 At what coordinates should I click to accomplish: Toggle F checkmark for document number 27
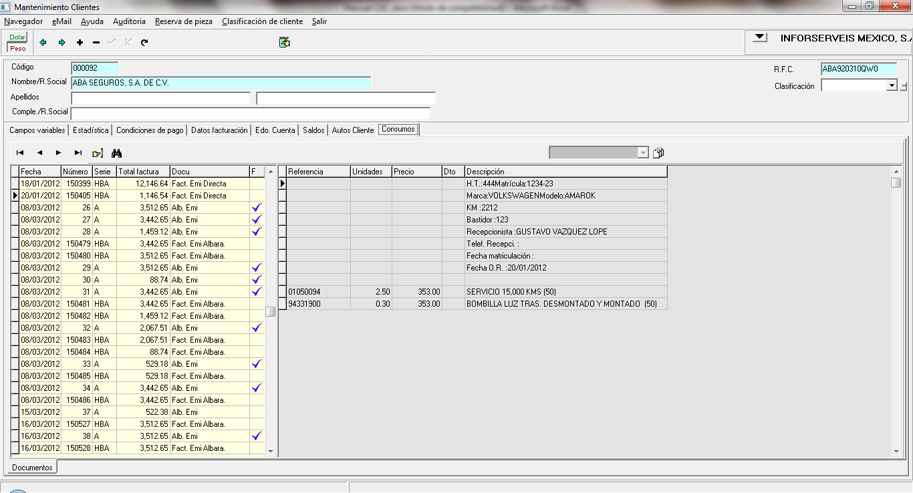(256, 220)
